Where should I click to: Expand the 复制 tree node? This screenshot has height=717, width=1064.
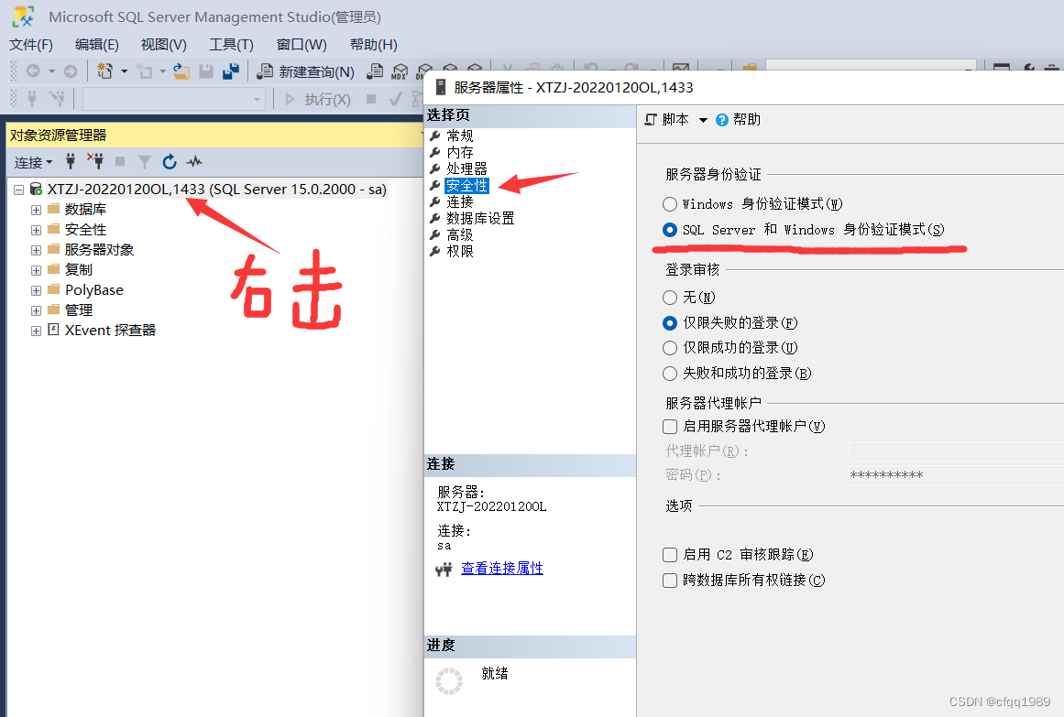[x=36, y=270]
